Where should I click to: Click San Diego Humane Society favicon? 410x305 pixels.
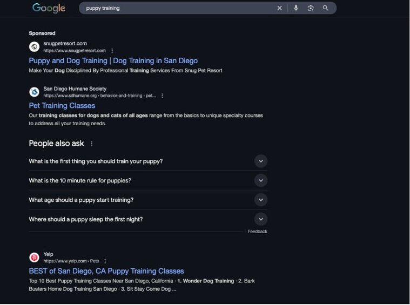[x=34, y=92]
